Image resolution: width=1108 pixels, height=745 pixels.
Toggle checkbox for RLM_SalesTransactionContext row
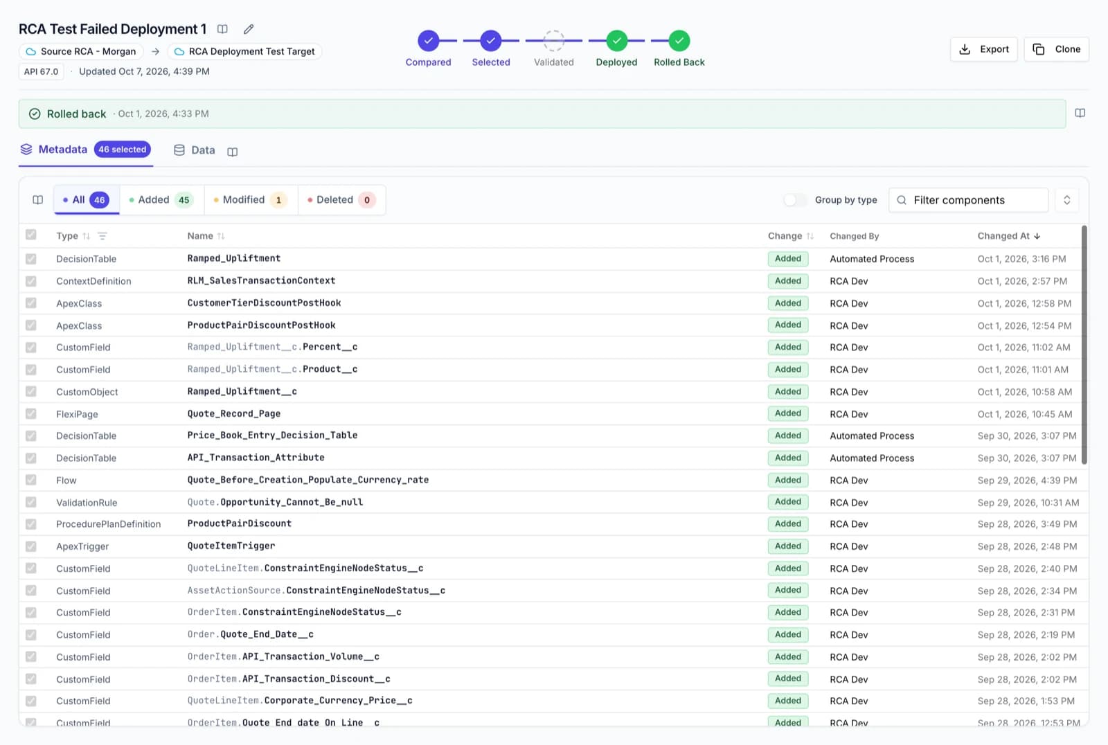click(x=31, y=281)
